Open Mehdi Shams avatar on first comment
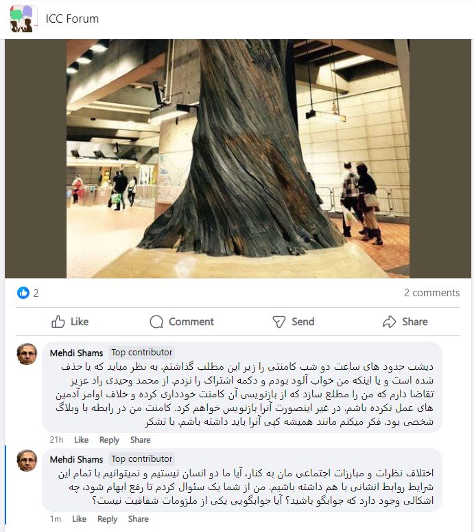This screenshot has width=474, height=532. (x=27, y=354)
